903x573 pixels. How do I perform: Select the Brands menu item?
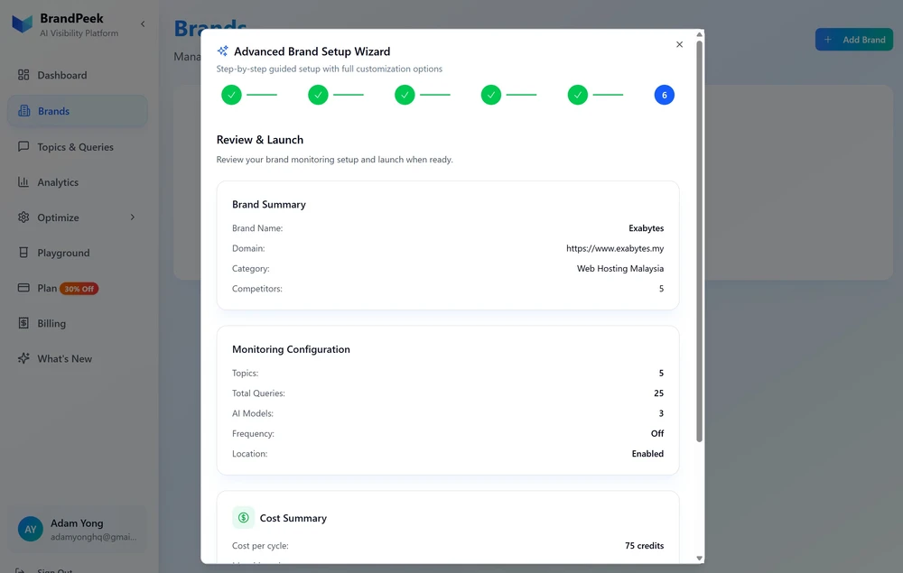coord(77,111)
